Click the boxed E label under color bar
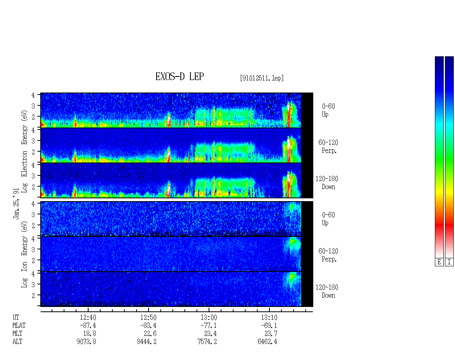The image size is (455, 352). tap(439, 262)
